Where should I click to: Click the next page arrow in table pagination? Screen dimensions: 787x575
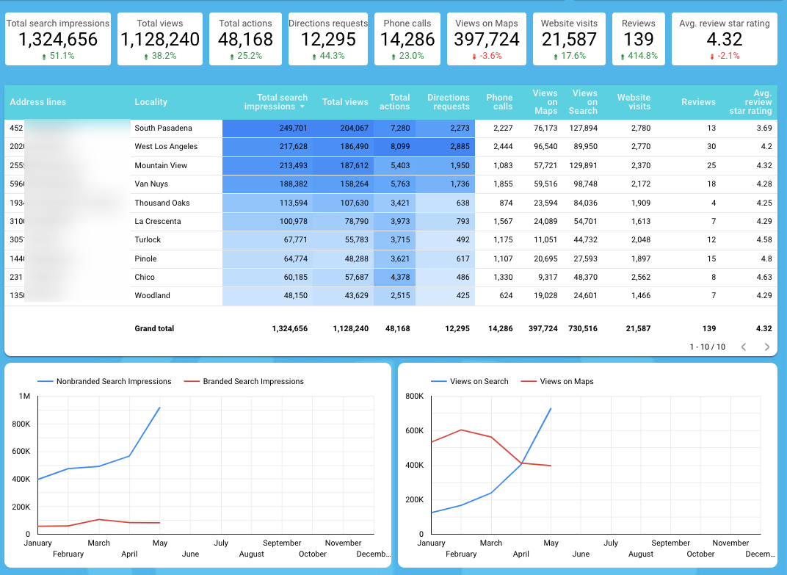(767, 347)
